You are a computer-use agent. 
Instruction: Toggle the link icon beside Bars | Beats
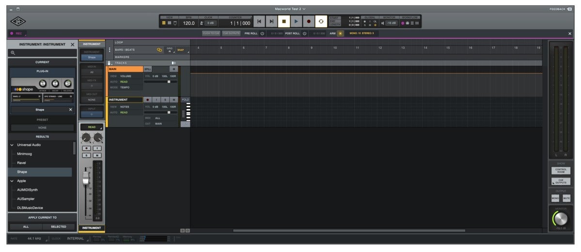pos(159,50)
